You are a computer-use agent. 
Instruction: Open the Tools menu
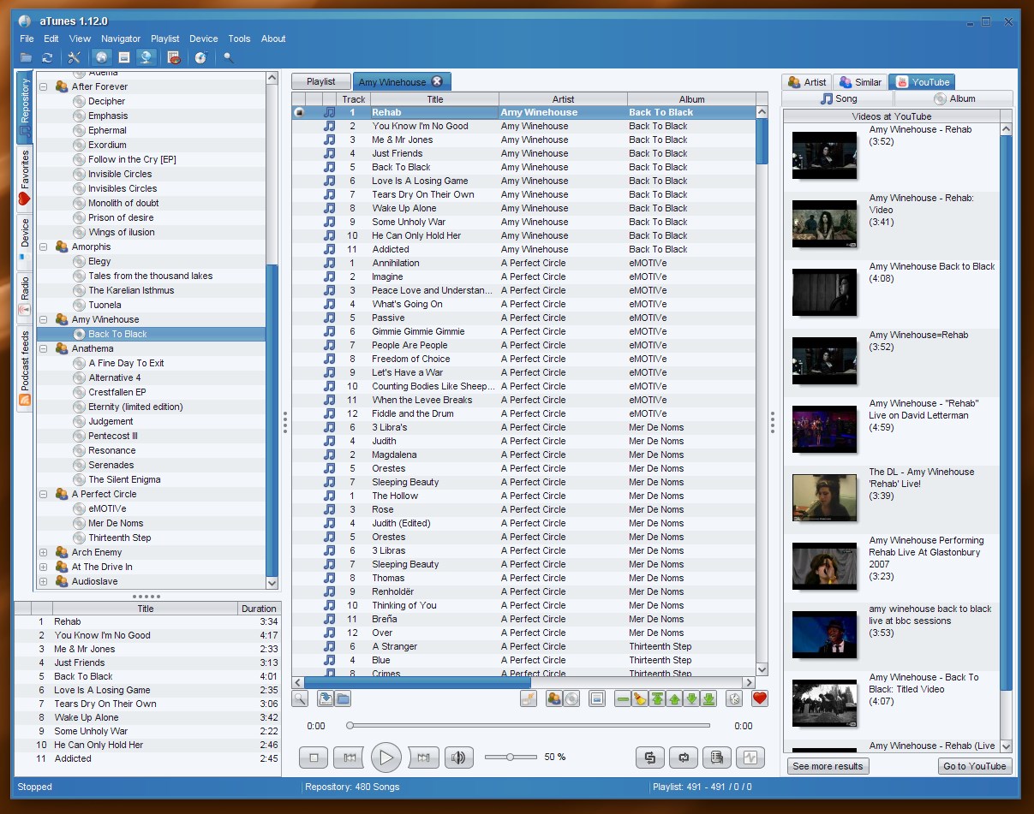(x=239, y=39)
